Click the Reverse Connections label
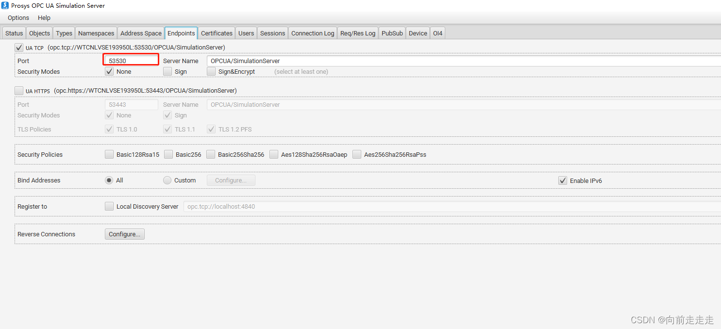Viewport: 721px width, 329px height. tap(46, 234)
